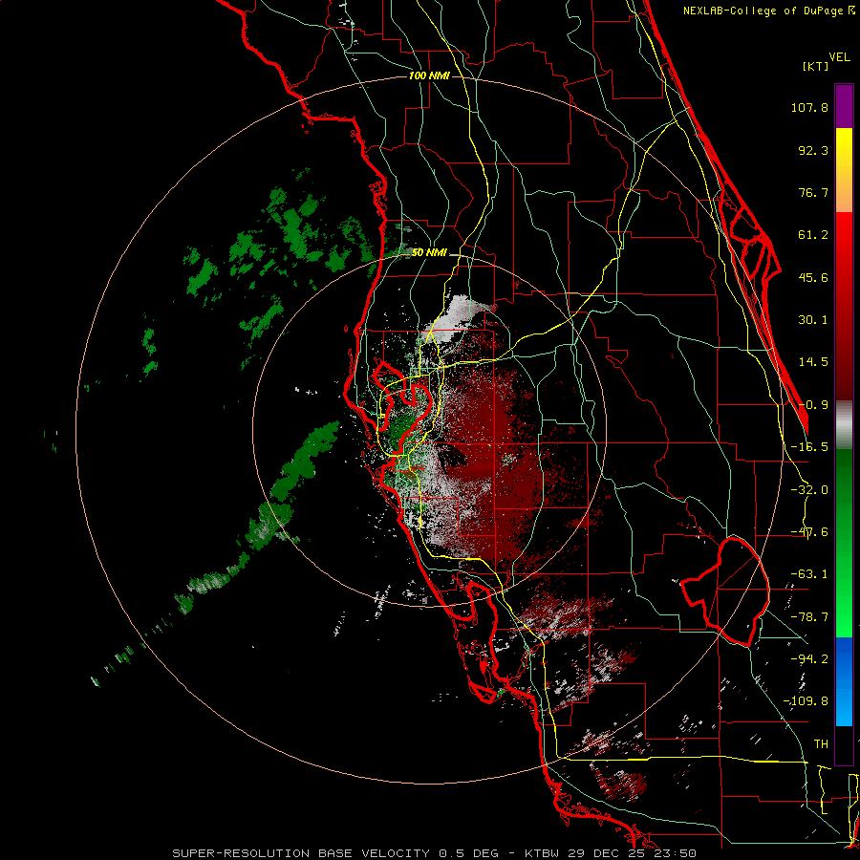
Task: Click the -78.7 velocity scale value
Action: [x=809, y=617]
